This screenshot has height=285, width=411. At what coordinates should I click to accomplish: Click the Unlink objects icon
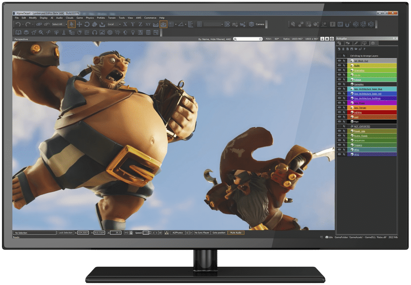[47, 24]
